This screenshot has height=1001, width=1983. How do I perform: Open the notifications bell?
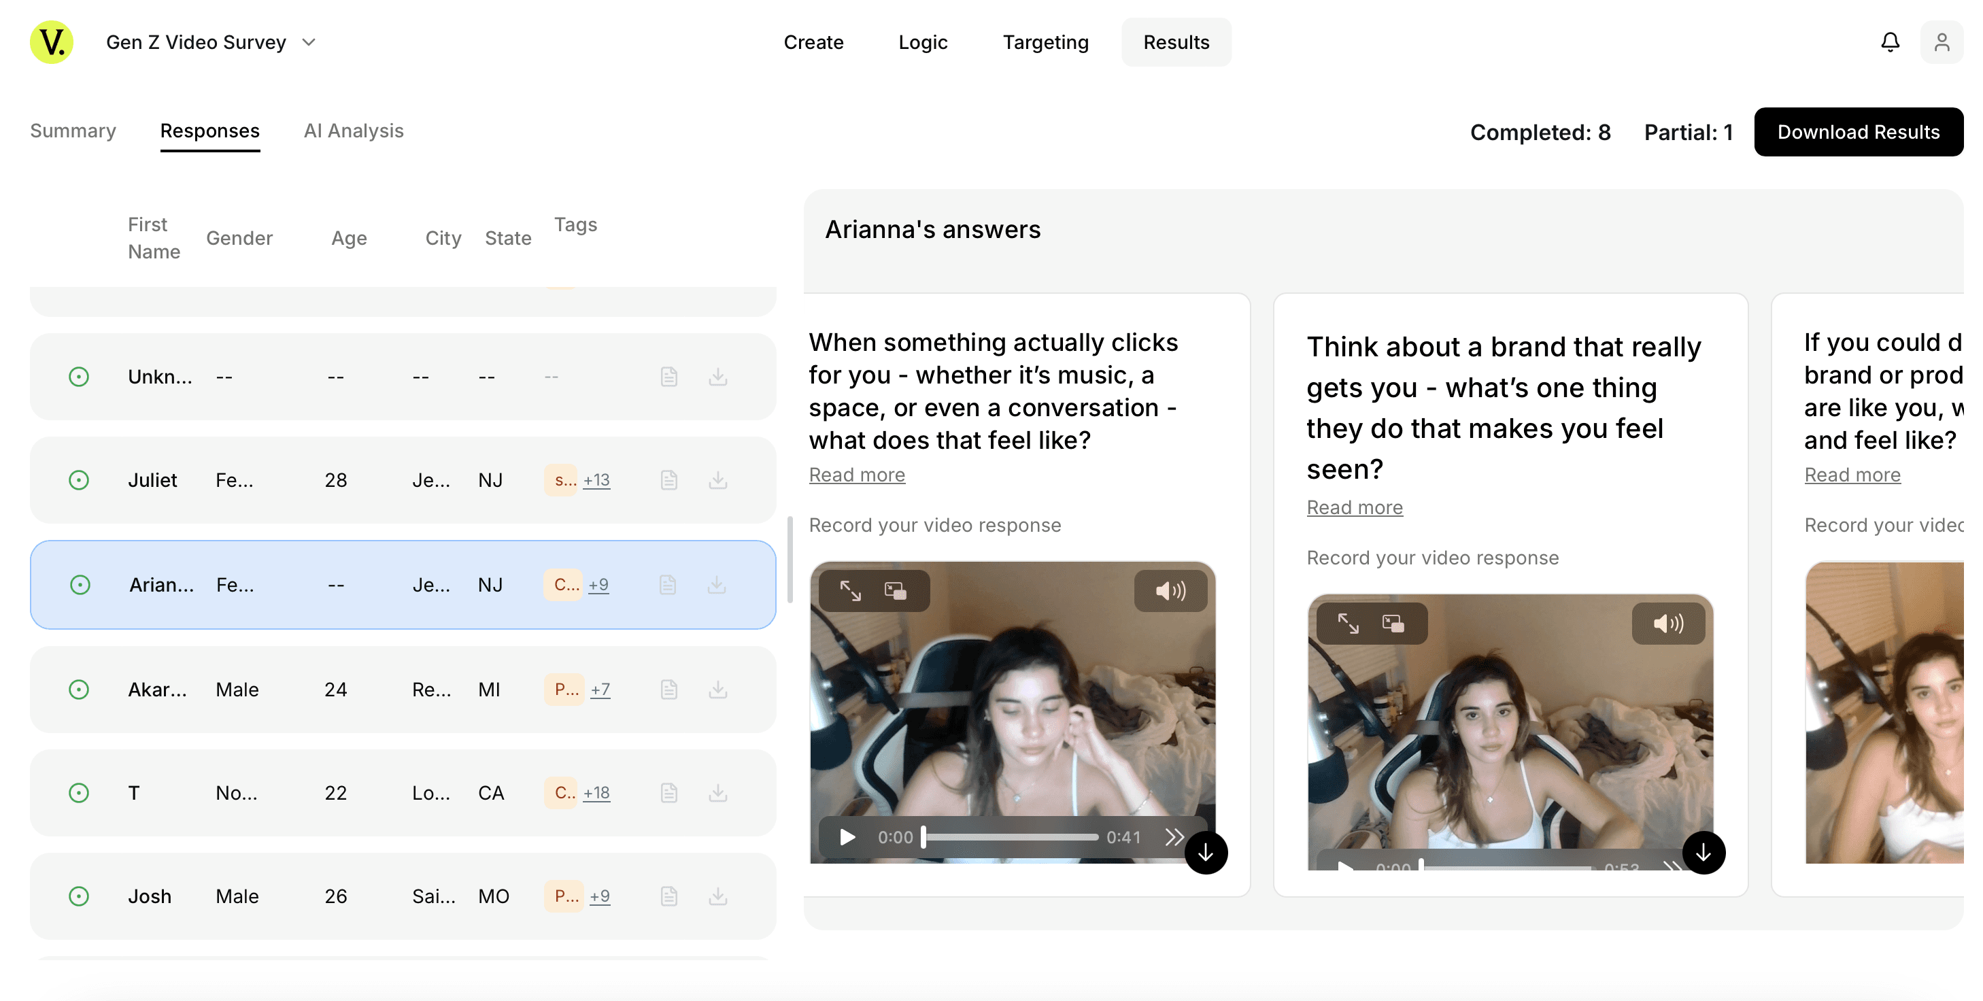click(x=1890, y=42)
